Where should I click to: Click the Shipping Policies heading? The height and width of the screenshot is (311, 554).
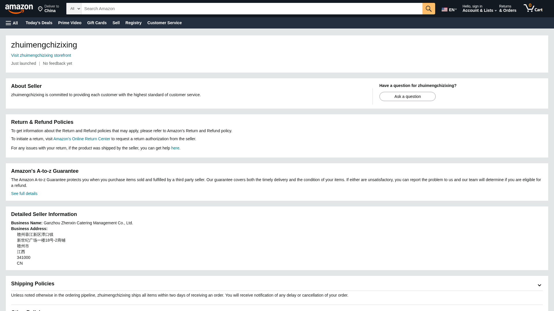(x=33, y=284)
